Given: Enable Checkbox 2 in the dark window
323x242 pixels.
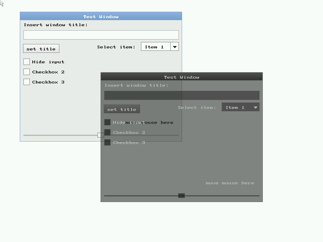Looking at the screenshot, I should pos(107,132).
